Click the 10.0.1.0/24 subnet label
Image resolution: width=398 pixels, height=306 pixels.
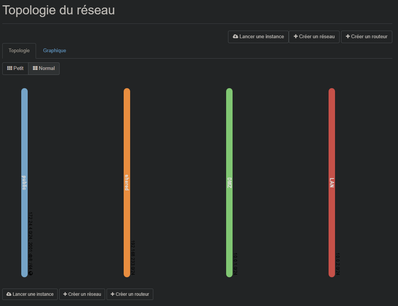235,264
